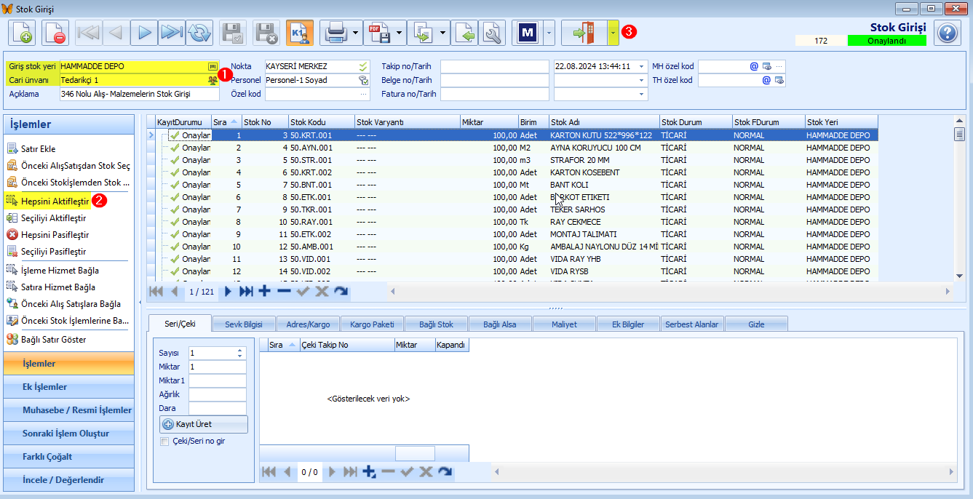Open the yellow exit dropdown arrow
This screenshot has height=499, width=973.
[613, 33]
